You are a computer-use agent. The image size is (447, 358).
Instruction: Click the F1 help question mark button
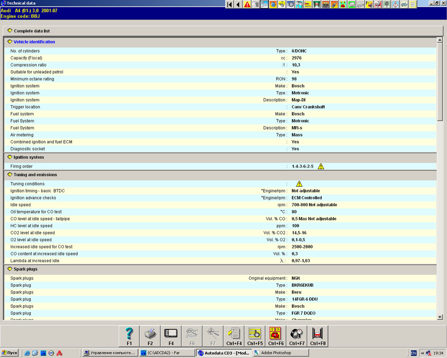click(x=129, y=336)
